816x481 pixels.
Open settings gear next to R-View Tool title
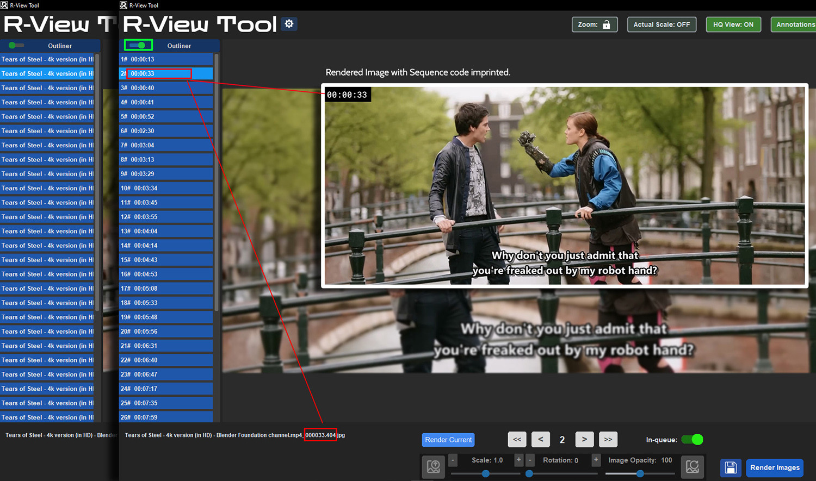(x=289, y=24)
